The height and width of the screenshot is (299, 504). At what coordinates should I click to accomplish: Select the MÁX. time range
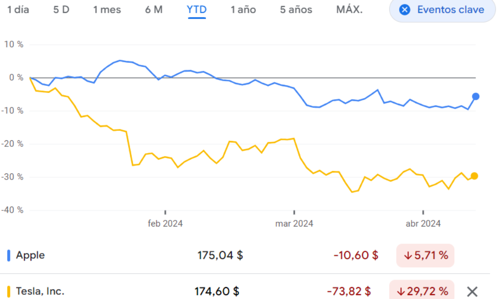(349, 9)
